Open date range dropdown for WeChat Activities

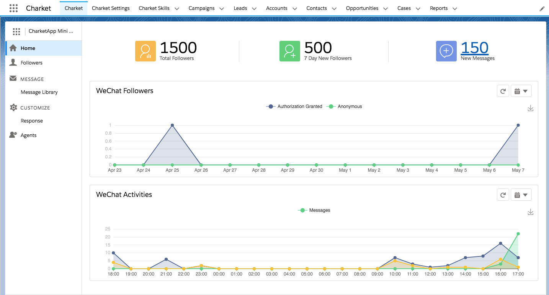click(521, 195)
